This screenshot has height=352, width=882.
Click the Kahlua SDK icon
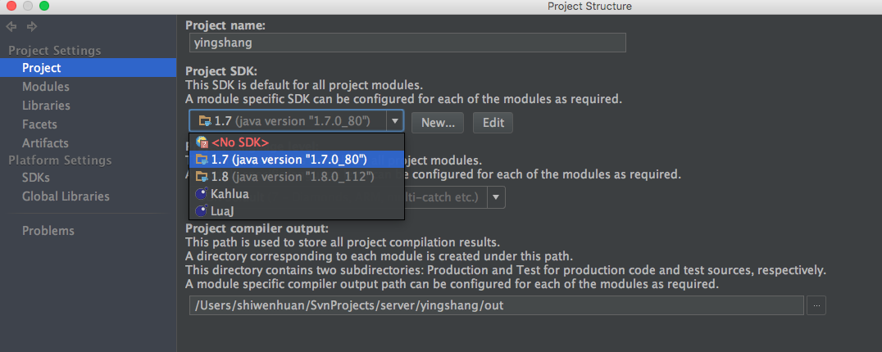click(202, 194)
